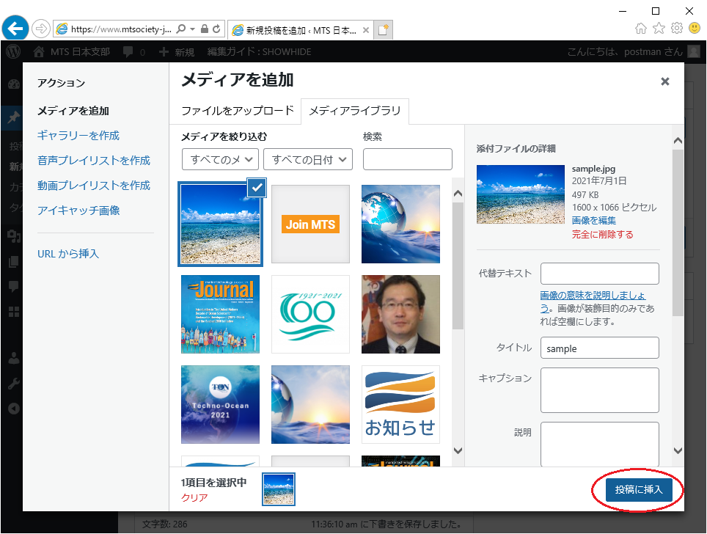Click the smiley feedback icon
The width and height of the screenshot is (707, 534).
click(694, 29)
